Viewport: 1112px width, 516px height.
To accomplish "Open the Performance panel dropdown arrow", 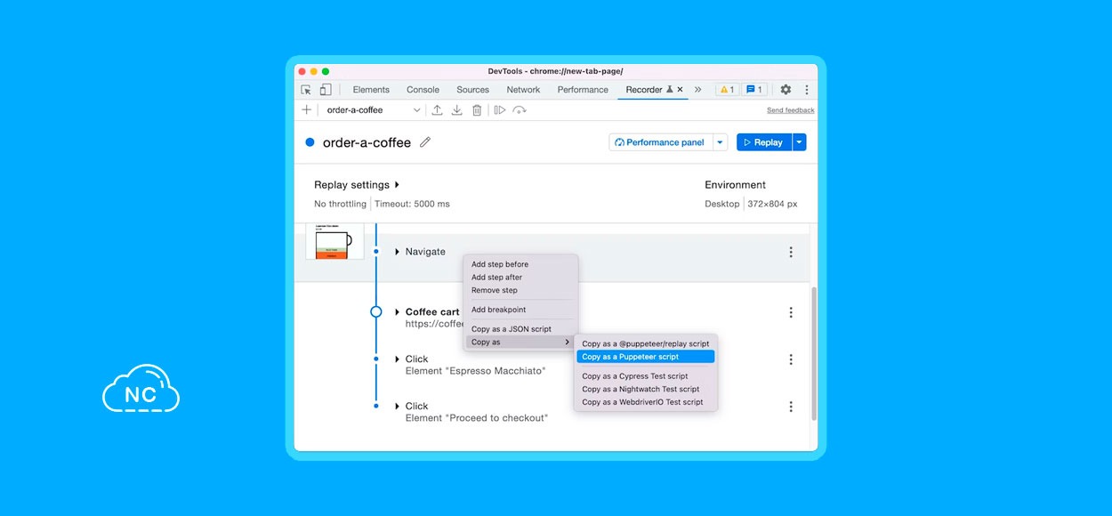I will click(x=721, y=142).
